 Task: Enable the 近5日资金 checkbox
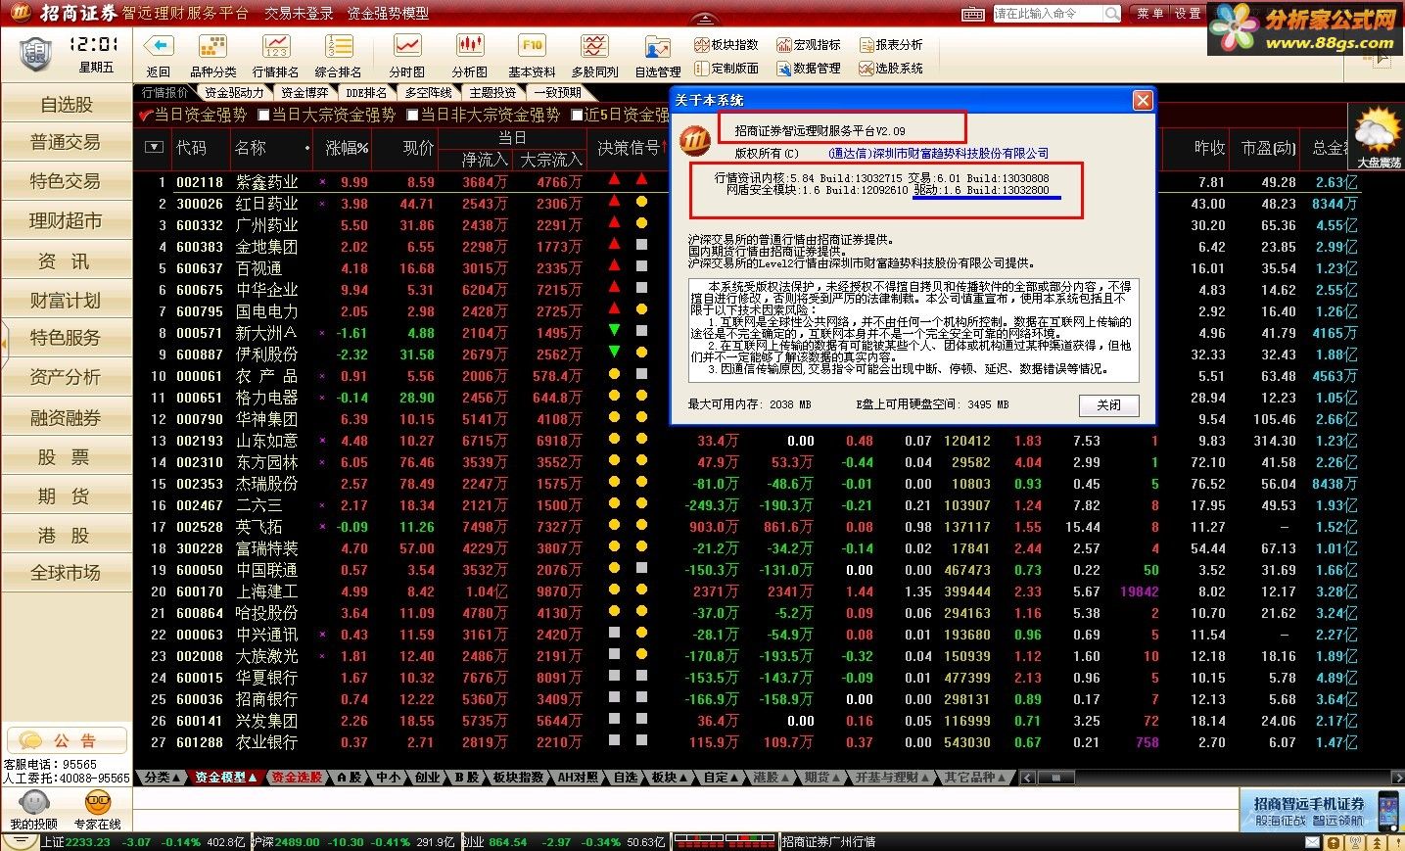577,116
